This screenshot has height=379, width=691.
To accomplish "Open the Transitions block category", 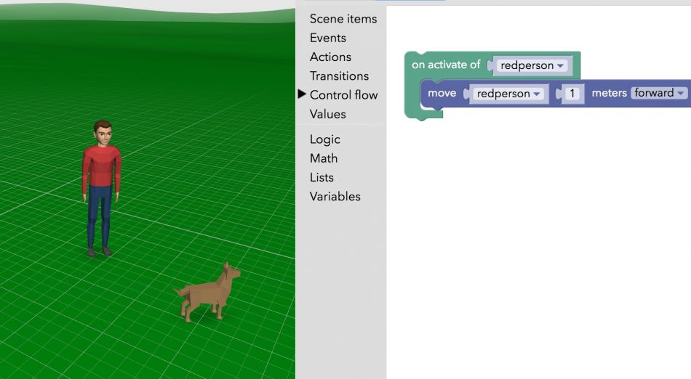I will 339,76.
